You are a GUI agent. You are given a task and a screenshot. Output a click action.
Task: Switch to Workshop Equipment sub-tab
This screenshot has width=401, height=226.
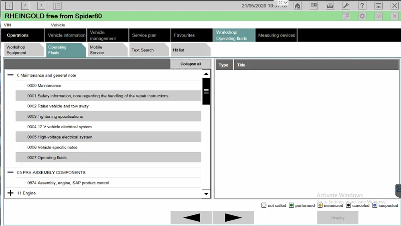click(24, 50)
